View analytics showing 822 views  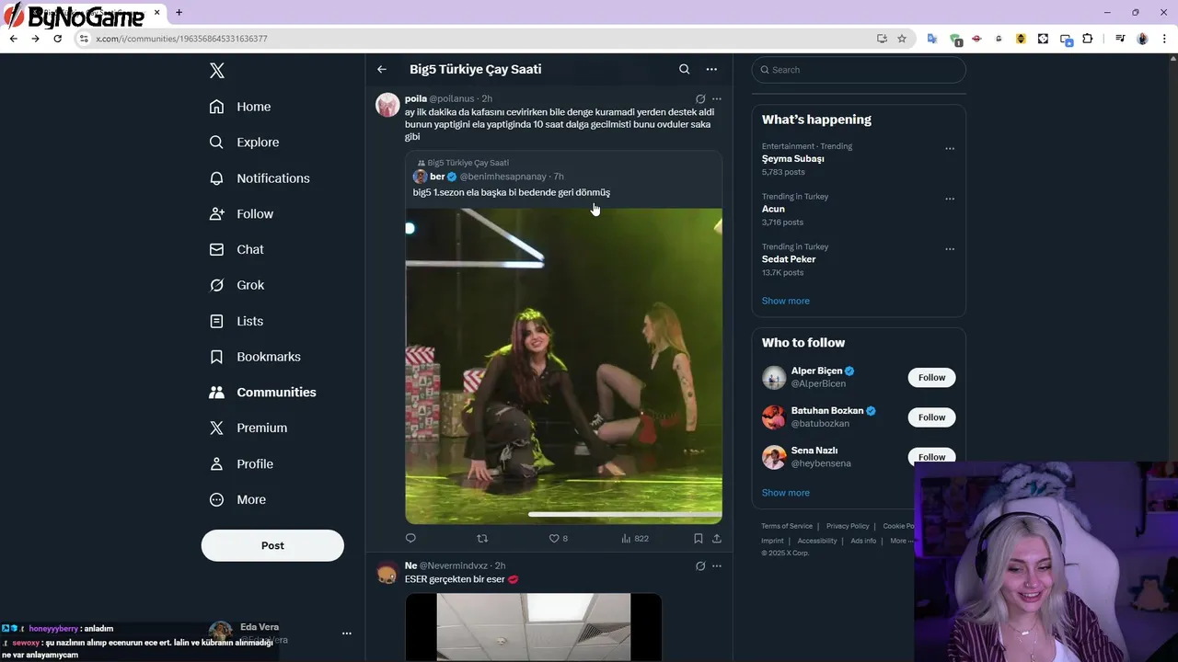coord(635,539)
